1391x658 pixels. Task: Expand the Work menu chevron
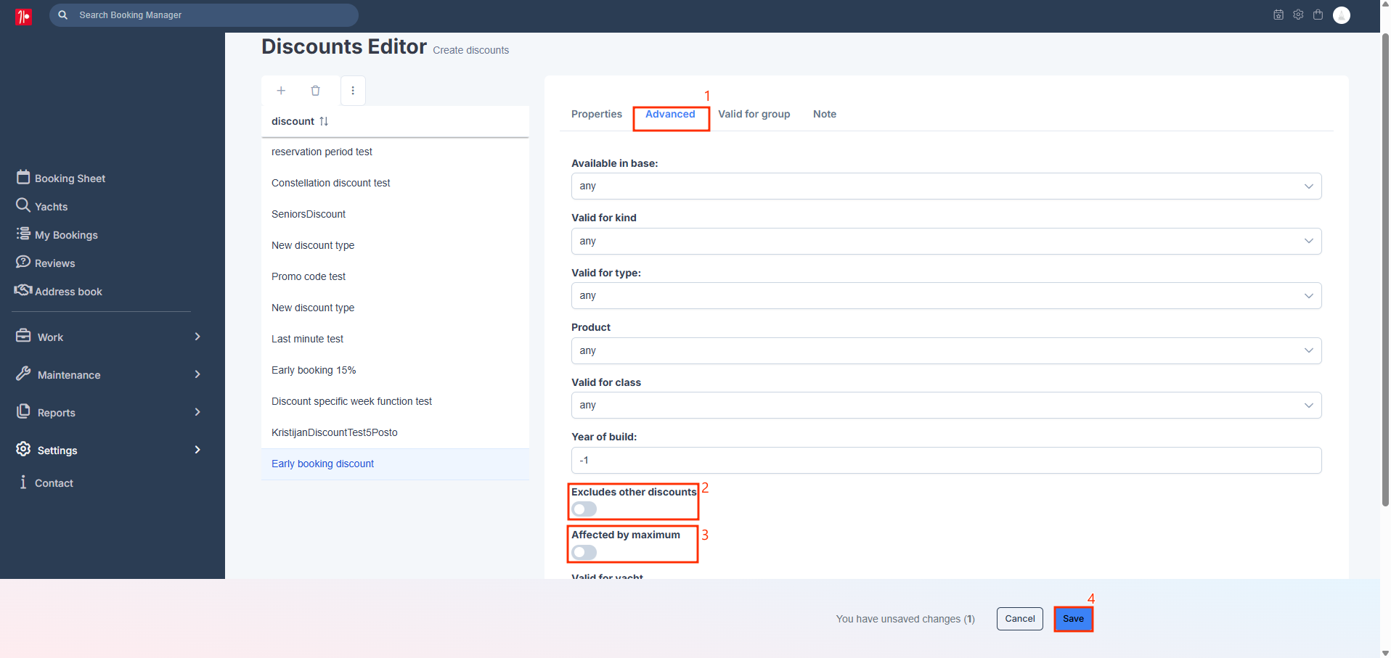[x=197, y=337]
